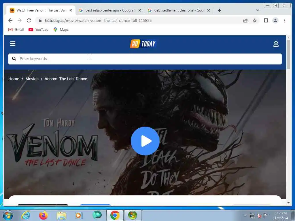Show hidden tray icons arrow
Screen dimensions: 295x221
pyautogui.click(x=245, y=216)
